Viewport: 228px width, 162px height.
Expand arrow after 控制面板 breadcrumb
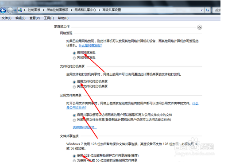(43, 10)
